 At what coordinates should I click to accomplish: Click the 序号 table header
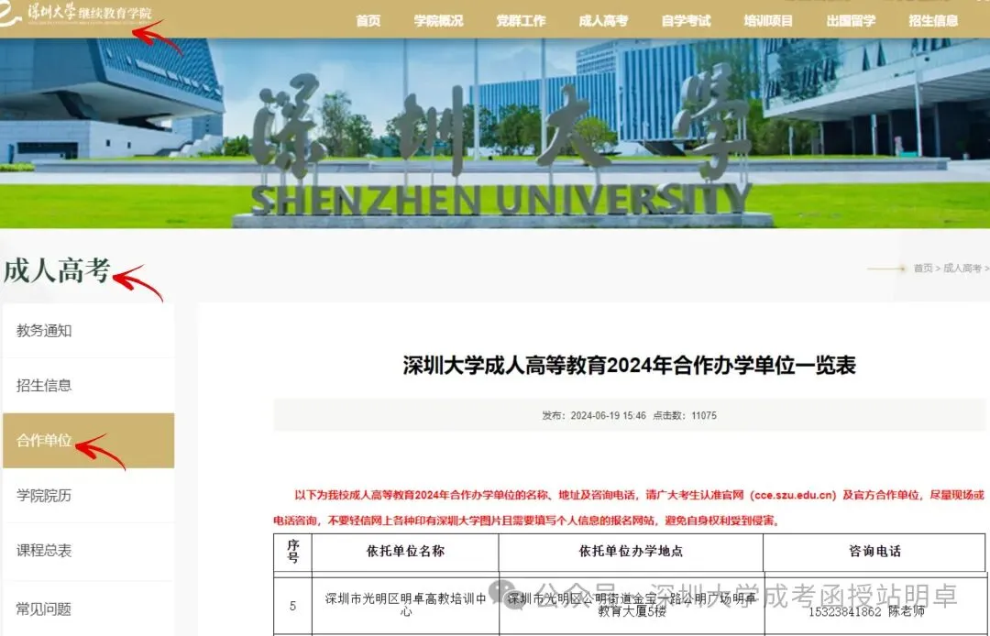(293, 552)
